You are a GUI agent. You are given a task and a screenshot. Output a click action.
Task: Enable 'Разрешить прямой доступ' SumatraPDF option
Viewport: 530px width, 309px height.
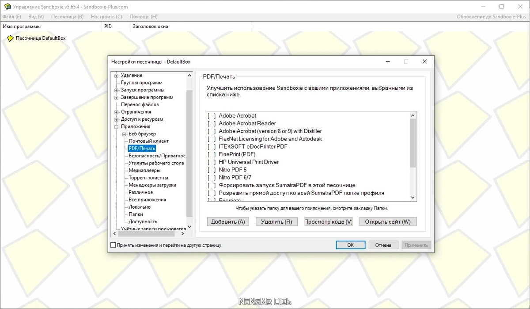(x=212, y=193)
